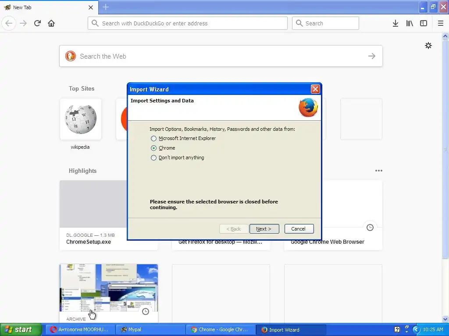Switch to Opera taskbar window

click(80, 329)
